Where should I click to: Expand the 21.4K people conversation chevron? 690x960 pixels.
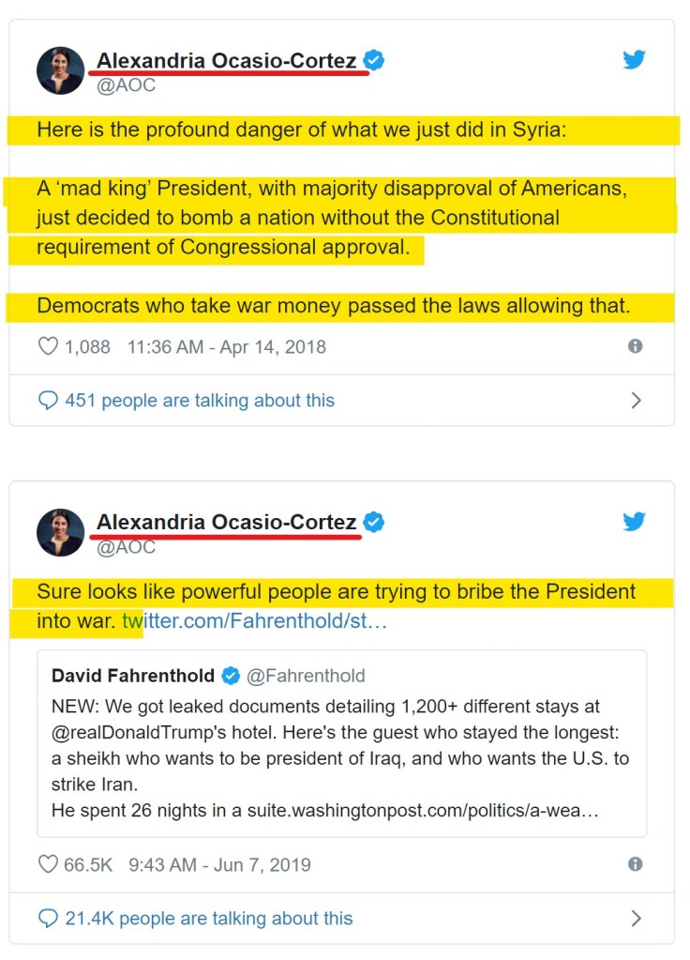click(637, 919)
